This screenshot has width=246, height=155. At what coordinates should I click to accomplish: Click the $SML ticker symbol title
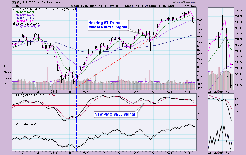tap(17, 2)
